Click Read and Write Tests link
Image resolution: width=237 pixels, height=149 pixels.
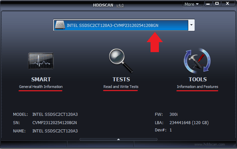click(x=121, y=87)
